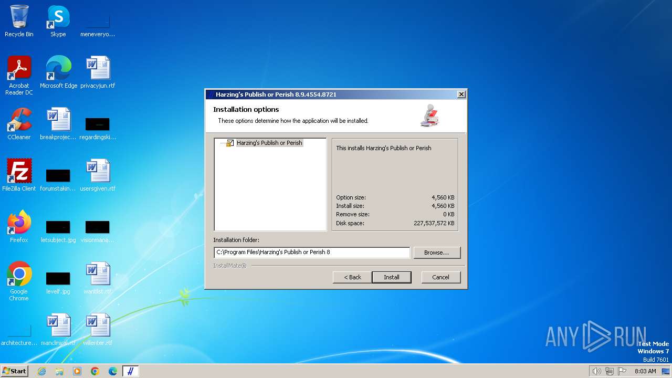Toggle Harzing's Publish or Perish component checkbox
Screen dimensions: 672x378
(x=230, y=143)
